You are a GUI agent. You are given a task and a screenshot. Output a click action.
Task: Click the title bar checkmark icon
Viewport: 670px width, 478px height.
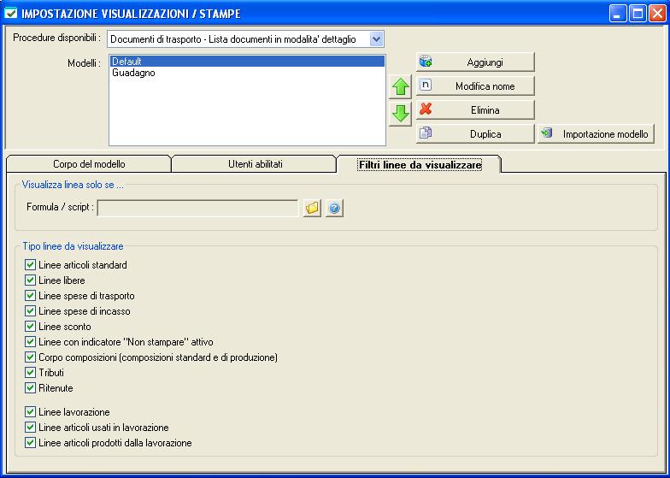[10, 13]
